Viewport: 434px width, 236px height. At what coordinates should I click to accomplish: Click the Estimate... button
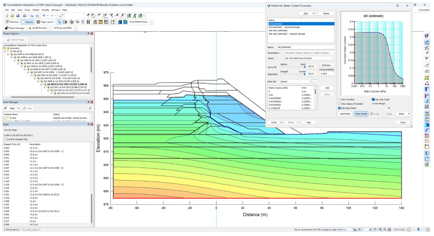point(327,65)
